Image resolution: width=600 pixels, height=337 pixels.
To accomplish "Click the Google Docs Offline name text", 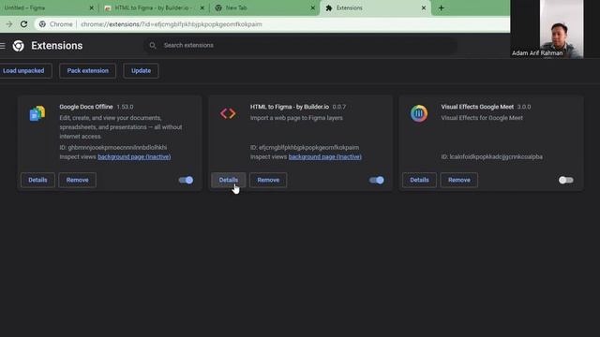I will (86, 107).
